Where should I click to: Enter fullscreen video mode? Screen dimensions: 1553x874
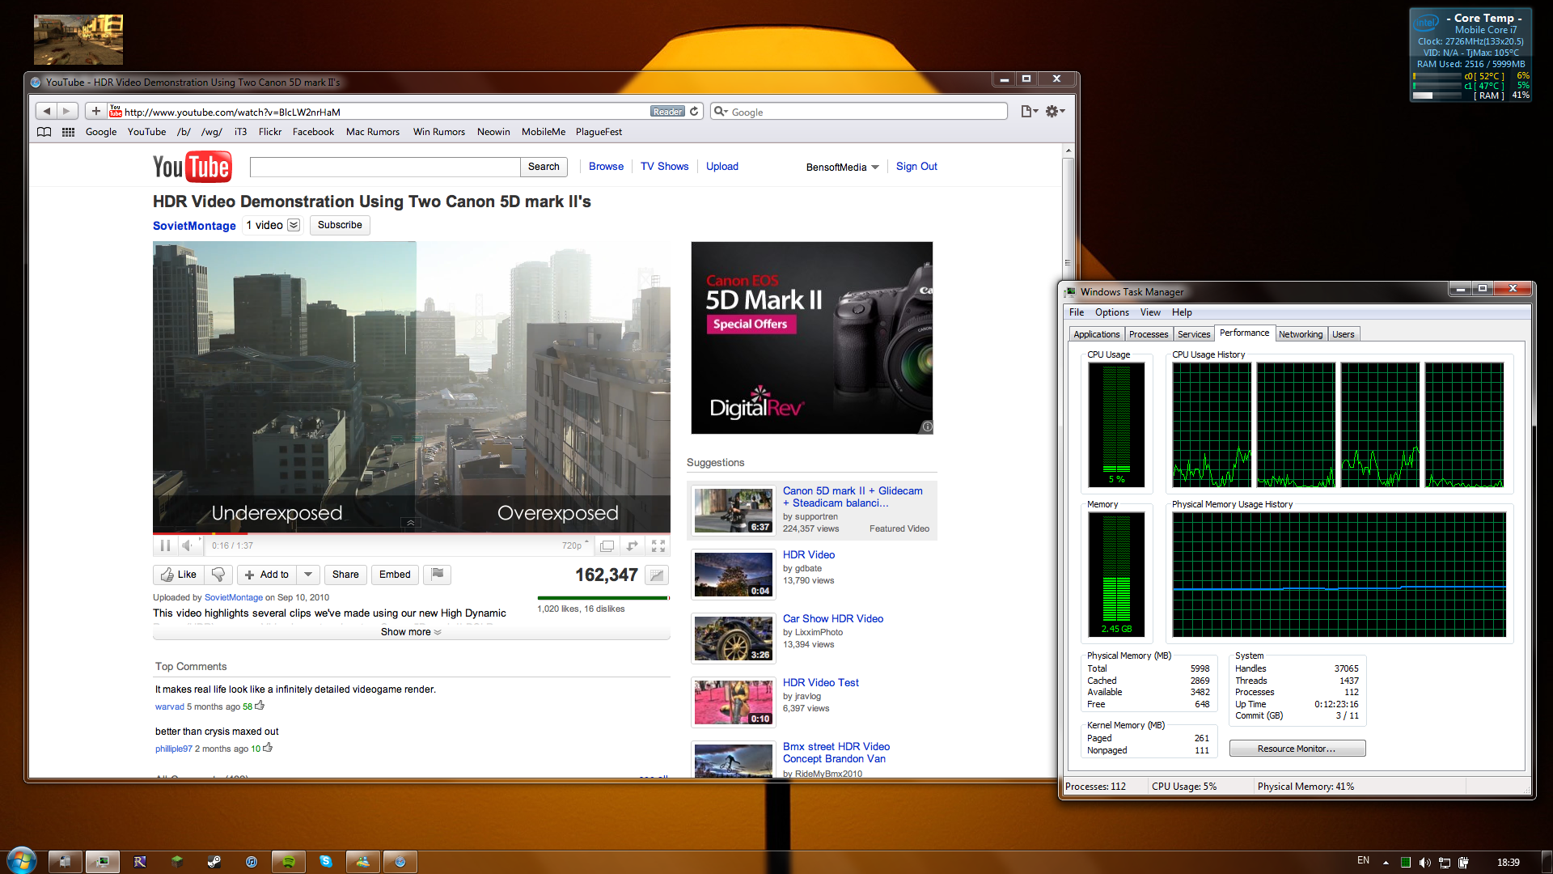pyautogui.click(x=658, y=545)
